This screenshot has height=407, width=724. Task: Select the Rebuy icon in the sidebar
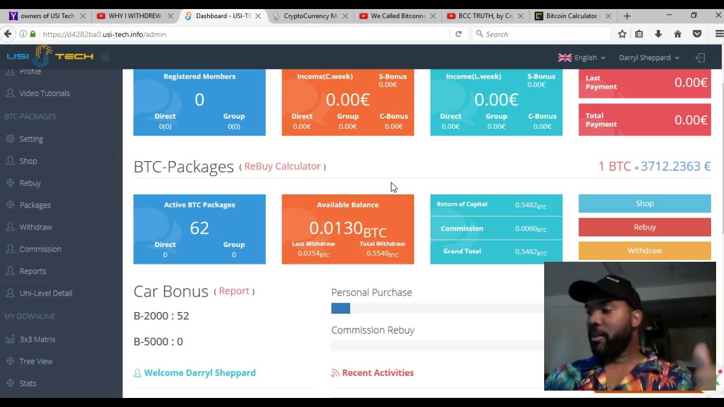pos(10,183)
